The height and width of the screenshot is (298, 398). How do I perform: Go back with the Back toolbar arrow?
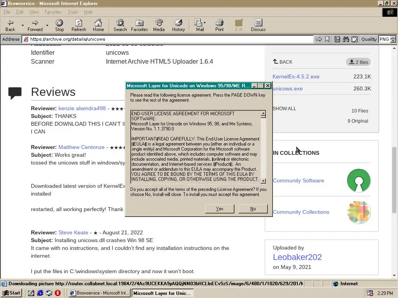point(10,25)
